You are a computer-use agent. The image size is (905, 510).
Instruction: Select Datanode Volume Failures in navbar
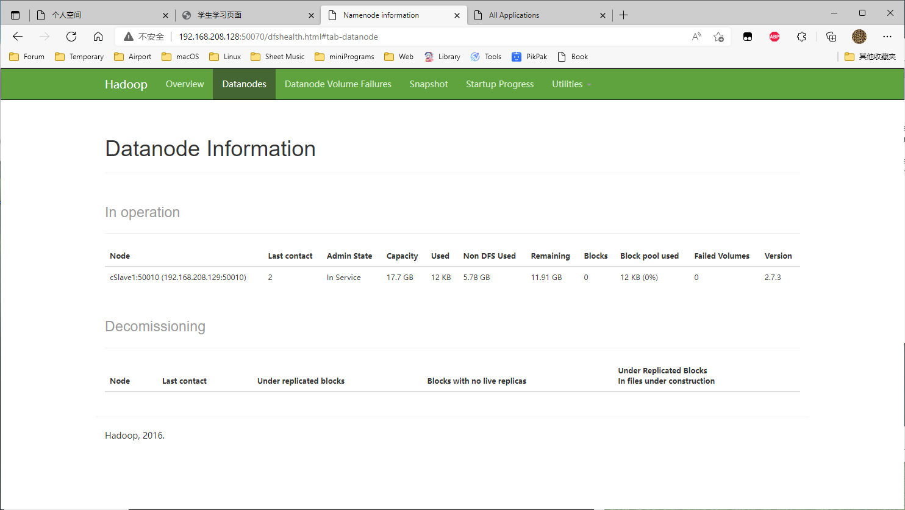pos(338,84)
